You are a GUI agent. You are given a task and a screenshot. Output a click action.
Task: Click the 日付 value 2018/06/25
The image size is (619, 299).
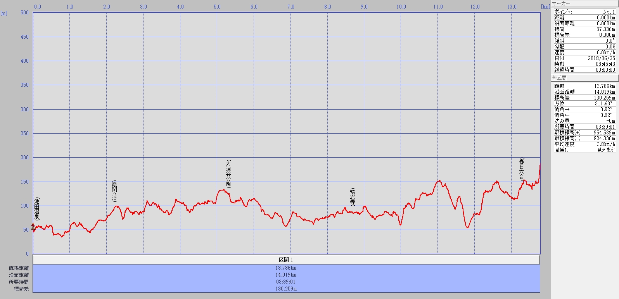[602, 58]
